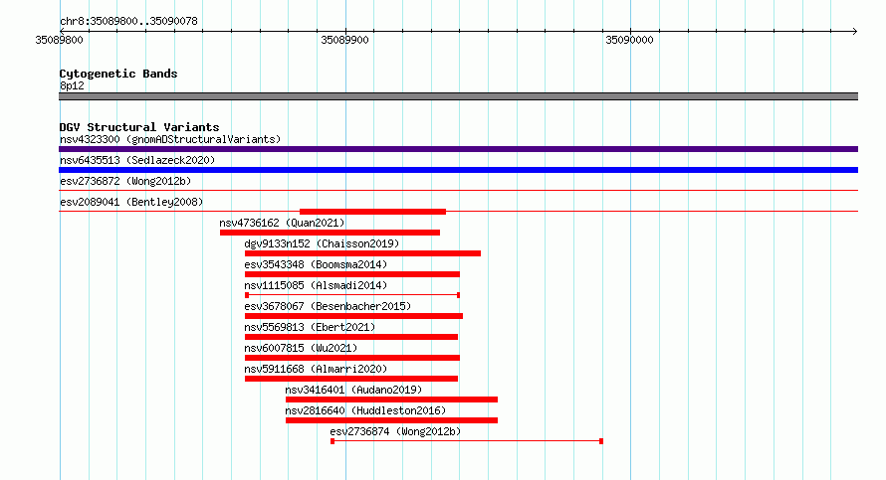Click the red bar under nsv5569813

pos(351,337)
